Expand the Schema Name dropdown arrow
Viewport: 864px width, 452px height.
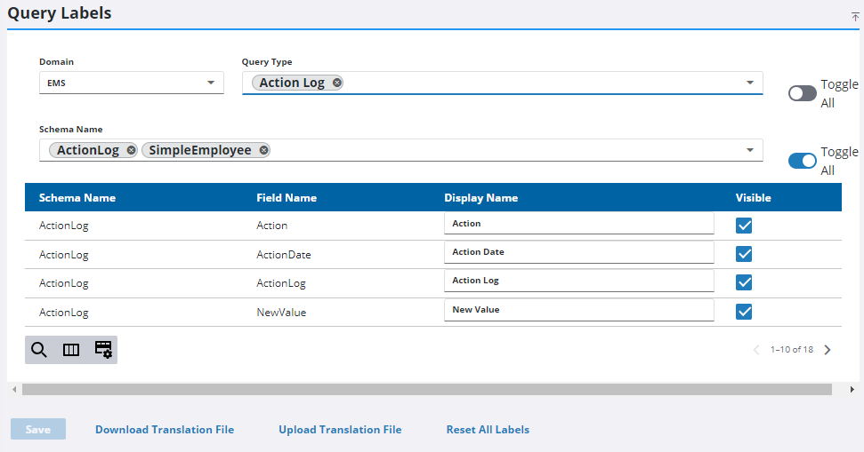click(x=750, y=150)
